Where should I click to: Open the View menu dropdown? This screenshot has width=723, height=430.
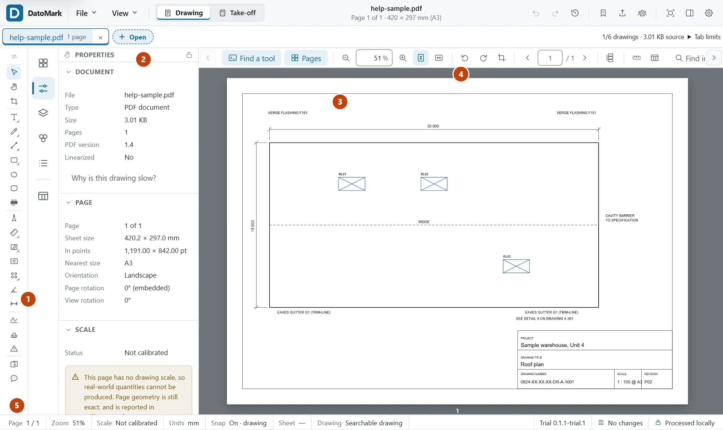124,13
